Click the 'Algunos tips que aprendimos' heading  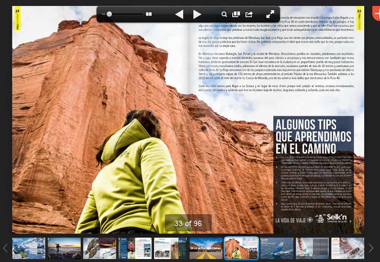[x=313, y=136]
